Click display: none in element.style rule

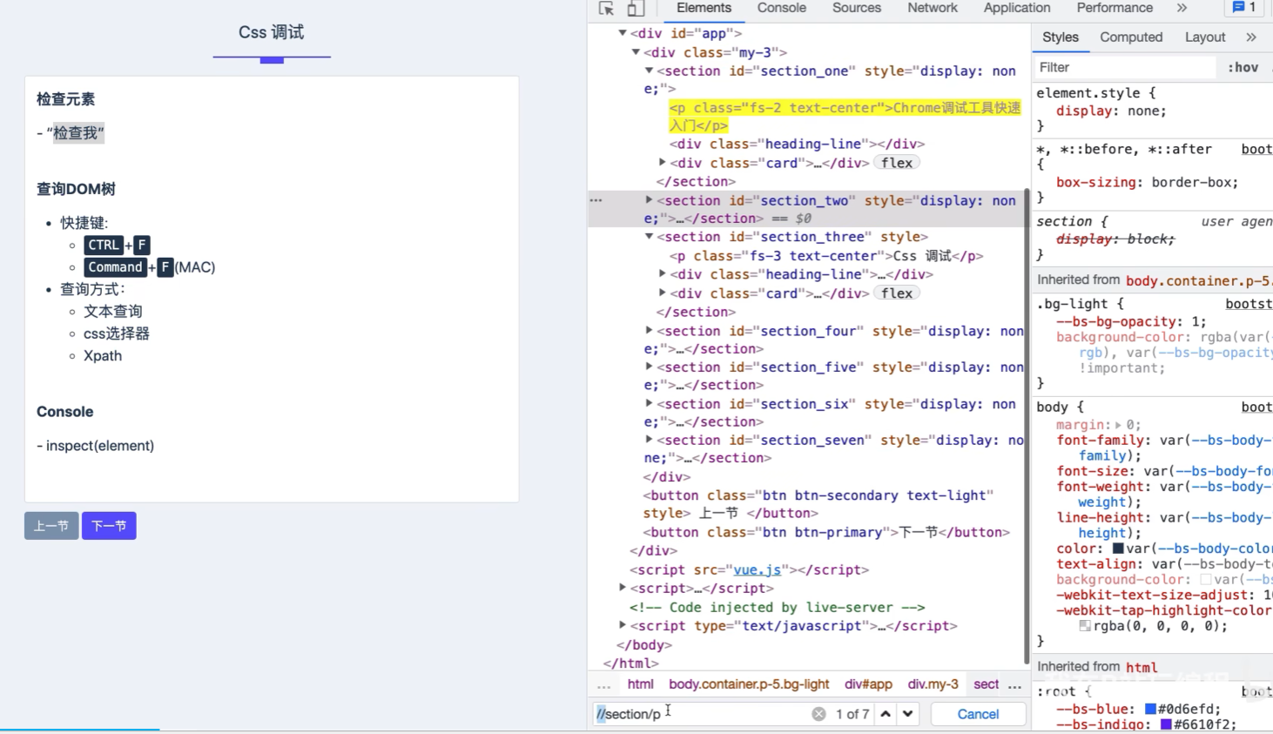[x=1110, y=111]
